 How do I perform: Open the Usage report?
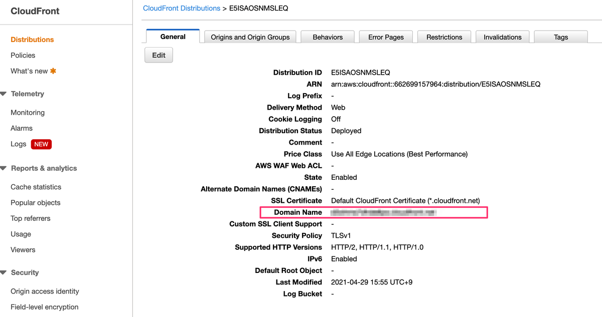[x=21, y=234]
